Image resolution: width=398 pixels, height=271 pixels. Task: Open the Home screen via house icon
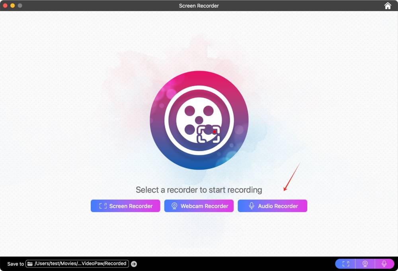click(x=387, y=6)
